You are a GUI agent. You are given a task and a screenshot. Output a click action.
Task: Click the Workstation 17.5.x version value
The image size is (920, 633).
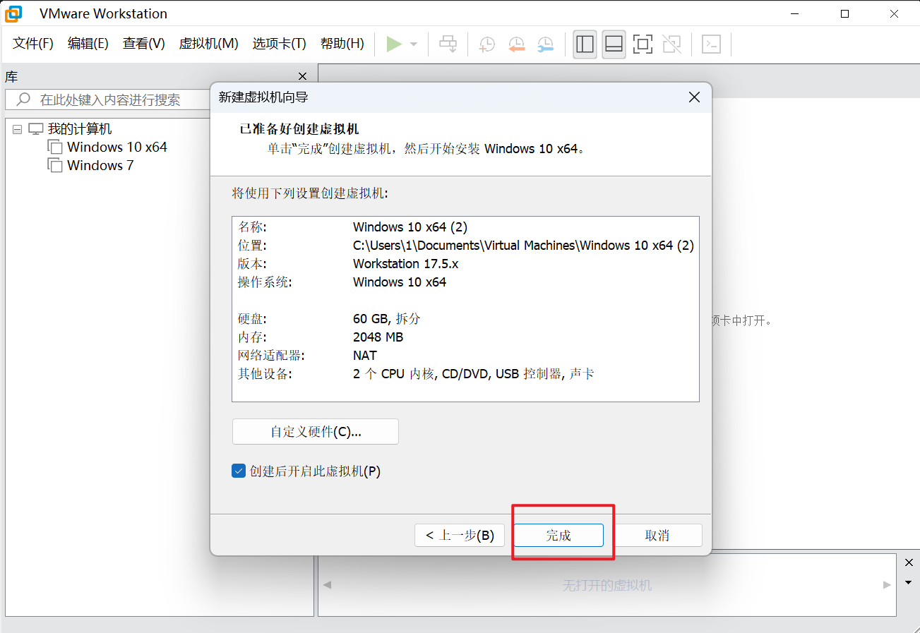406,263
